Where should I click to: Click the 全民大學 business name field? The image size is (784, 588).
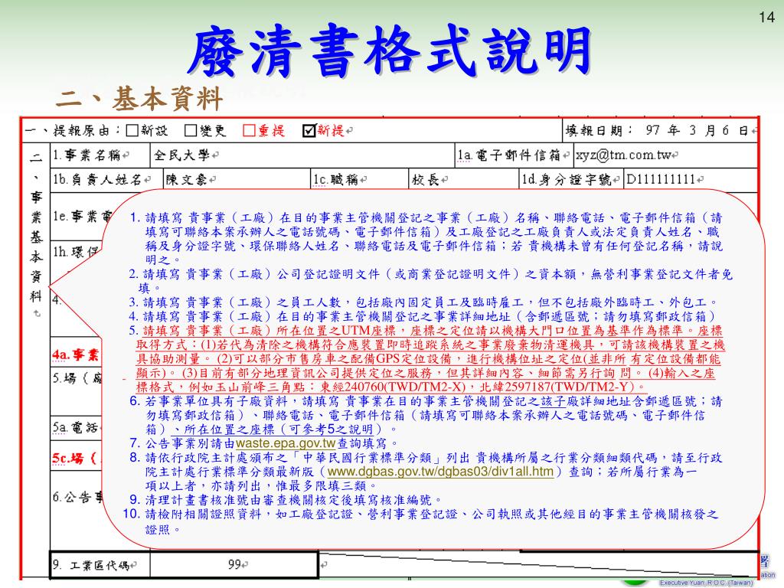pos(302,155)
